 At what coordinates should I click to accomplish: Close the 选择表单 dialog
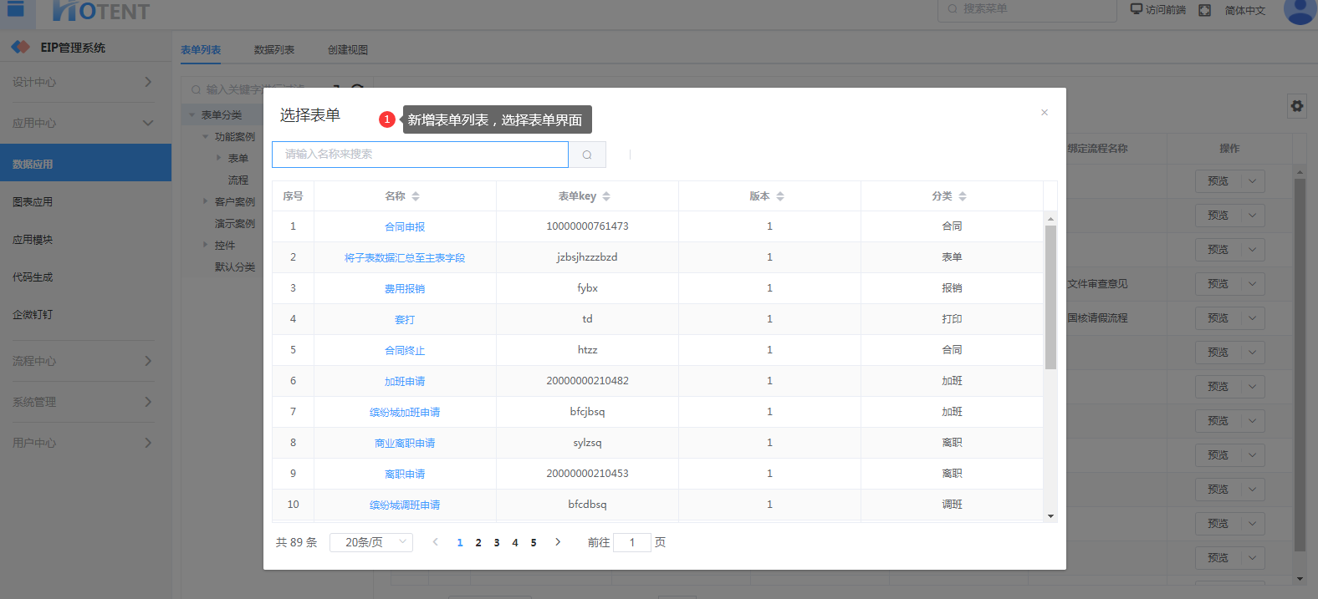(1044, 113)
